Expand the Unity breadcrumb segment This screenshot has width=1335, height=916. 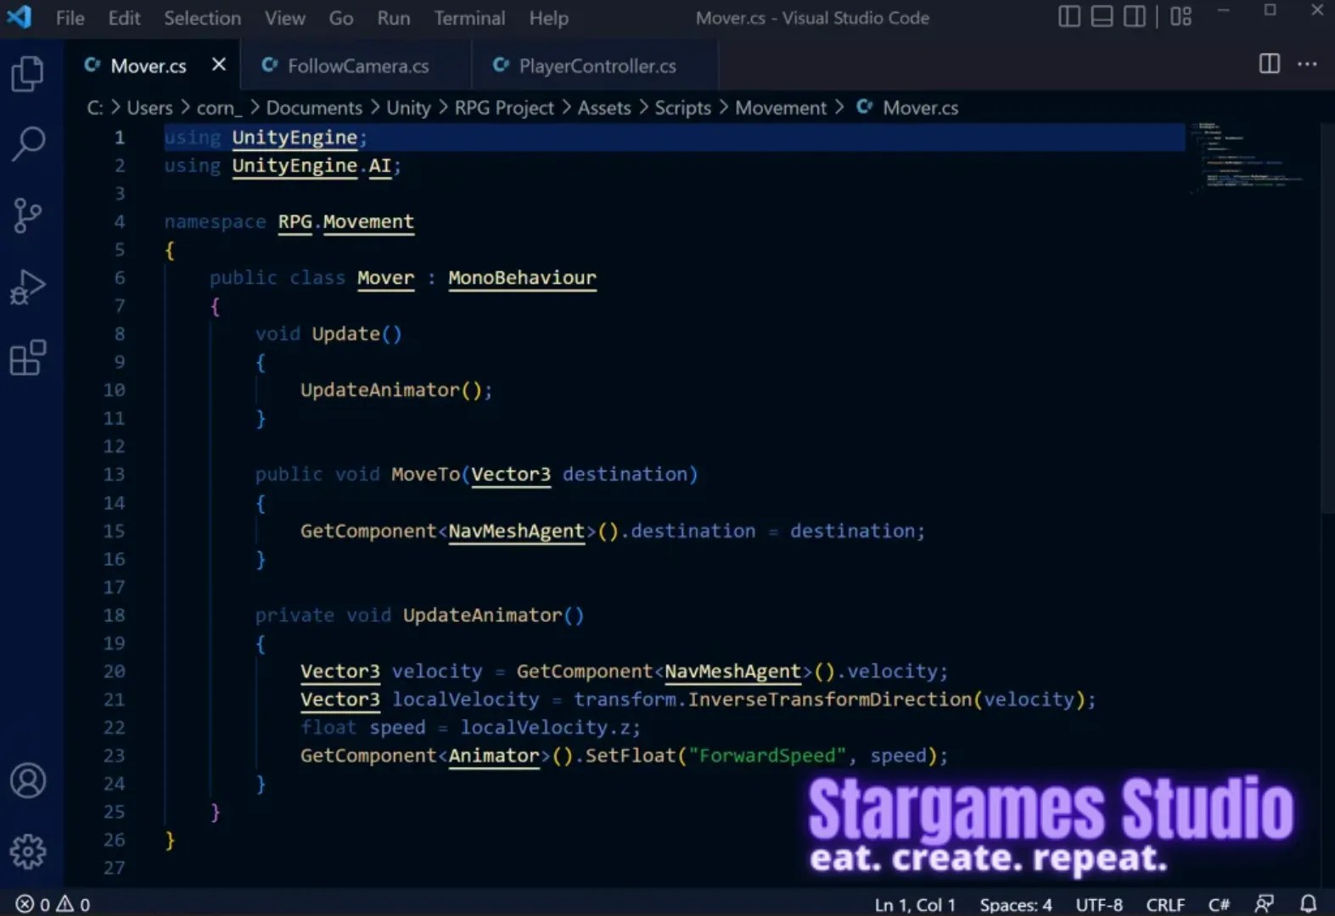point(408,108)
